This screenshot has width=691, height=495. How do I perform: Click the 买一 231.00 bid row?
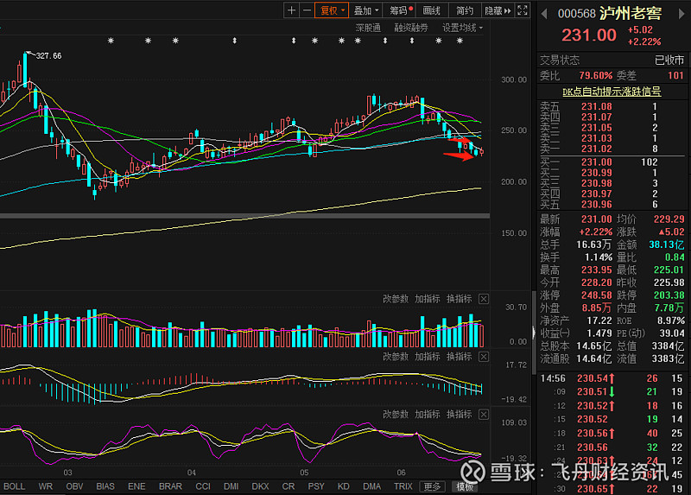[x=612, y=162]
